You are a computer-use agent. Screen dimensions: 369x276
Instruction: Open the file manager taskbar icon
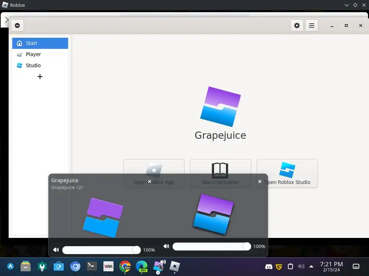tap(26, 266)
